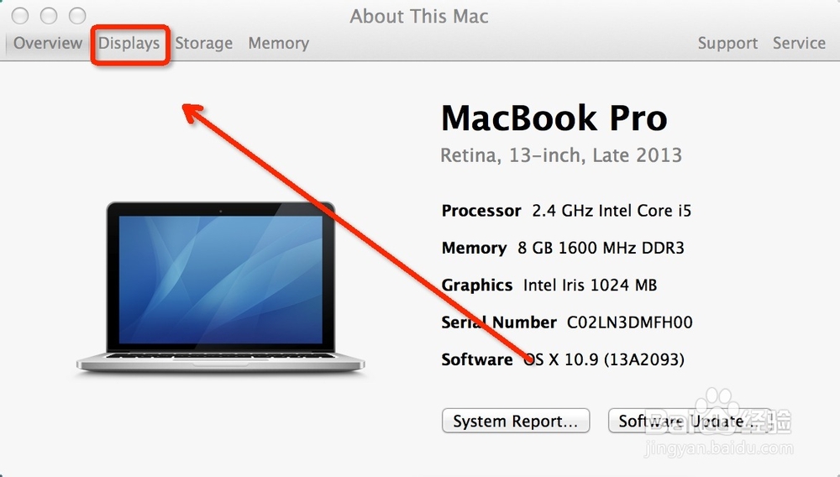Select the Storage tab
The width and height of the screenshot is (840, 477).
click(204, 44)
